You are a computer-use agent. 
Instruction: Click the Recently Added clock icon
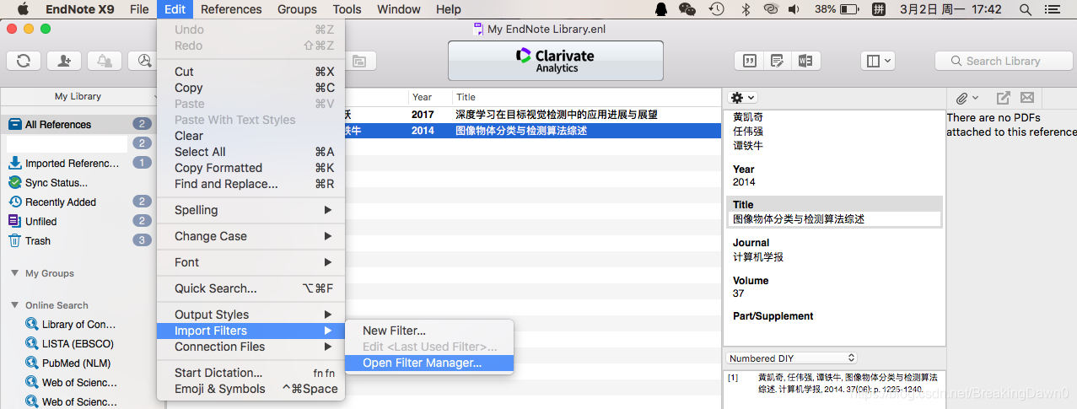click(x=14, y=202)
